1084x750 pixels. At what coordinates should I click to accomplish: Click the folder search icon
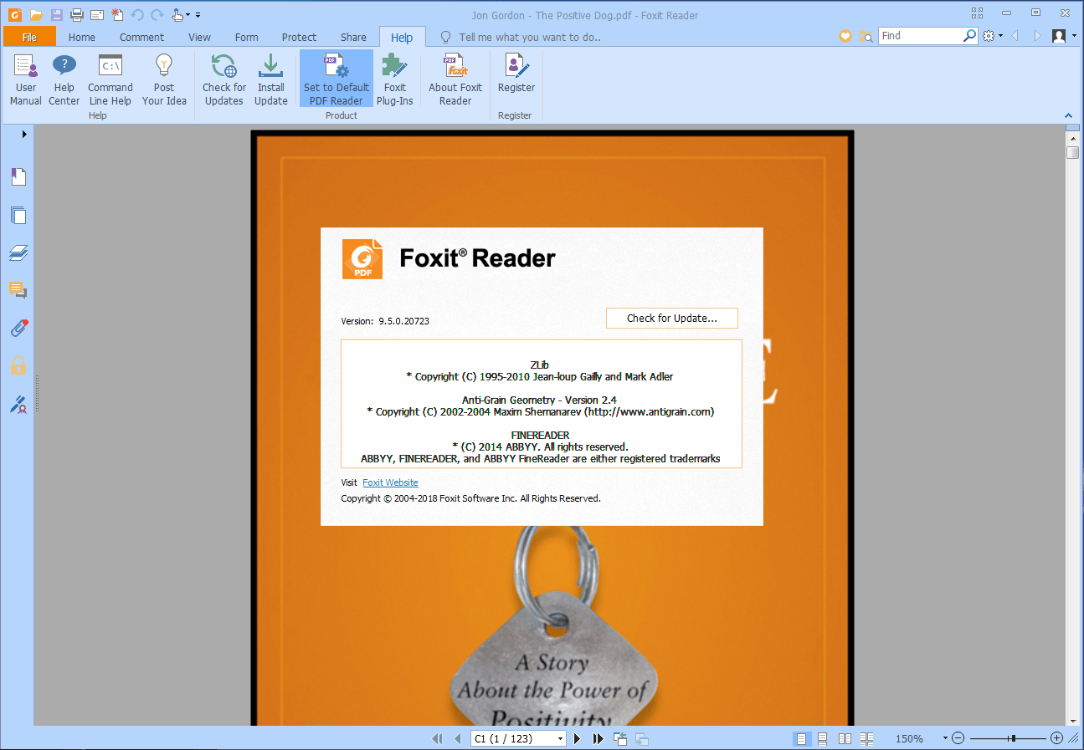866,36
